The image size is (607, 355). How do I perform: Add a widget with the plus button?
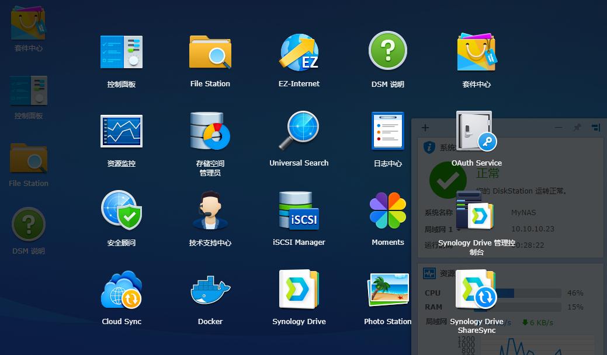point(425,128)
